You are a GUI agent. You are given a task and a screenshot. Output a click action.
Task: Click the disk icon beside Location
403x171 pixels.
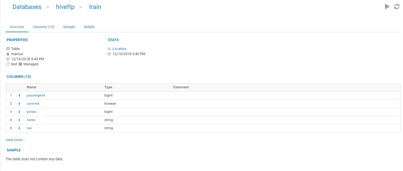tap(109, 49)
